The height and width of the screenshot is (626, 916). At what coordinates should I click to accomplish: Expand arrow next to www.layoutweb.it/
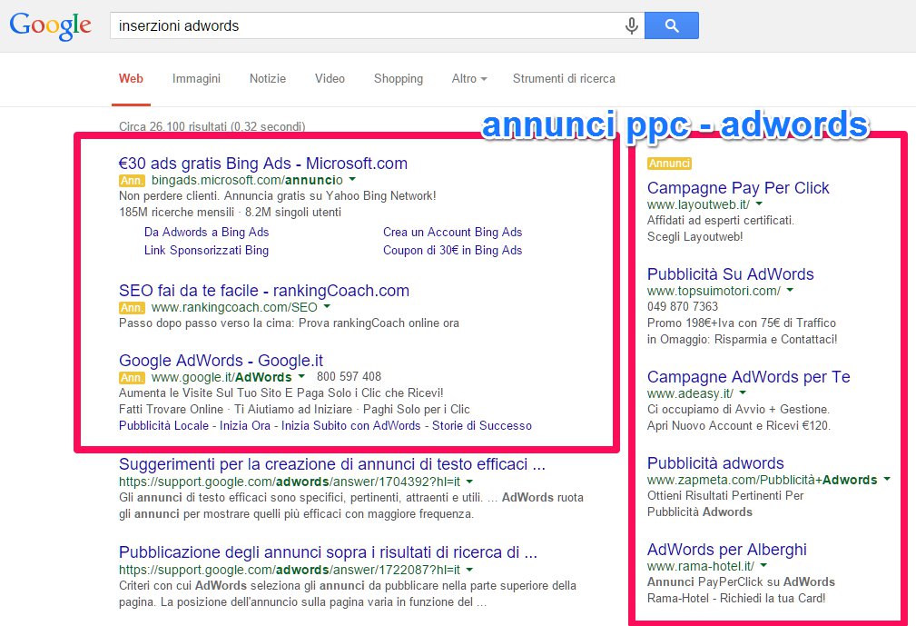760,204
